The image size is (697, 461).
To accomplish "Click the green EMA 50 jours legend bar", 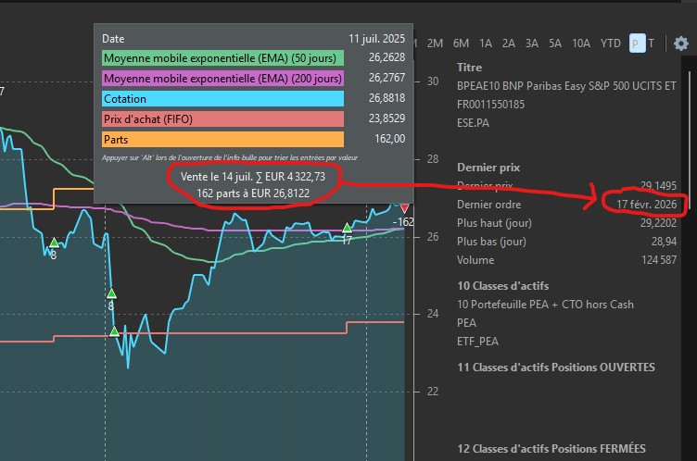I will (x=223, y=58).
